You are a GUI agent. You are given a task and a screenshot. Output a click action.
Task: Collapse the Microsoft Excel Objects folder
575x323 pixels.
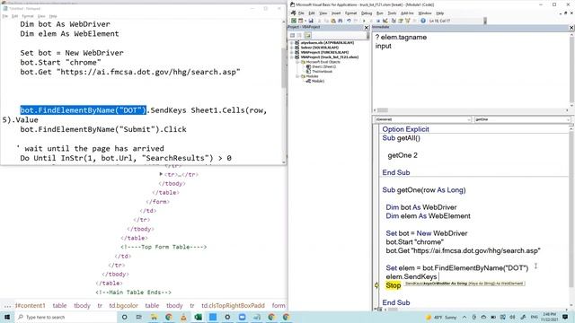tap(297, 62)
